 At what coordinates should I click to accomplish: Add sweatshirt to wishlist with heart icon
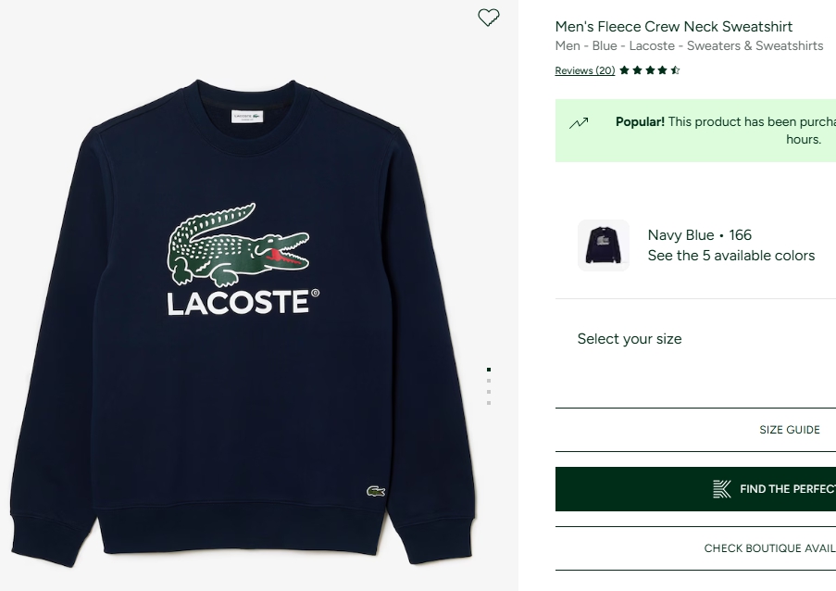[x=488, y=18]
